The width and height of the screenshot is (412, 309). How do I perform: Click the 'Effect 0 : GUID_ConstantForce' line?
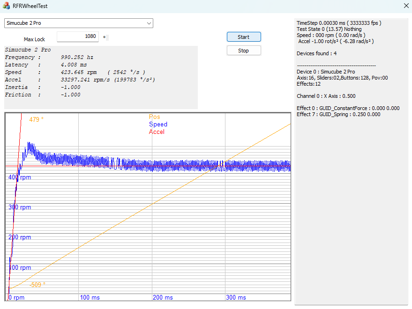coord(348,108)
